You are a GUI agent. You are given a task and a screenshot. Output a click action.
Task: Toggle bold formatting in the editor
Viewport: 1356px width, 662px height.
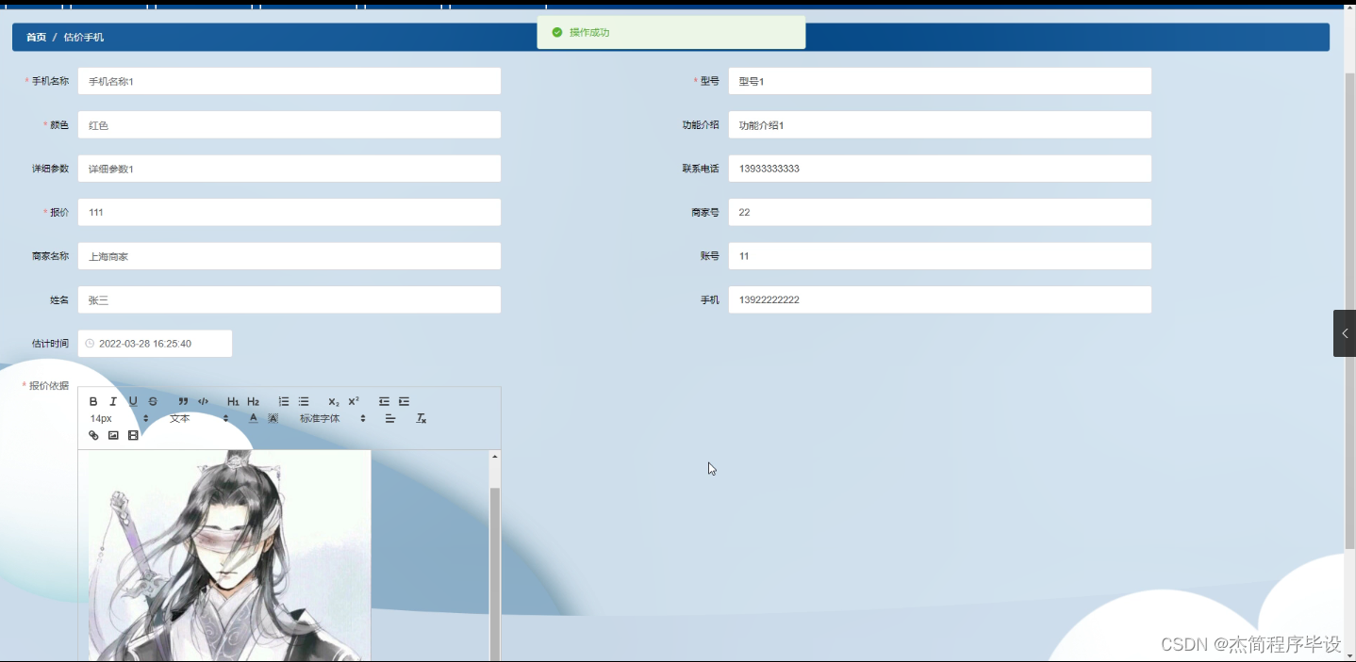point(93,401)
